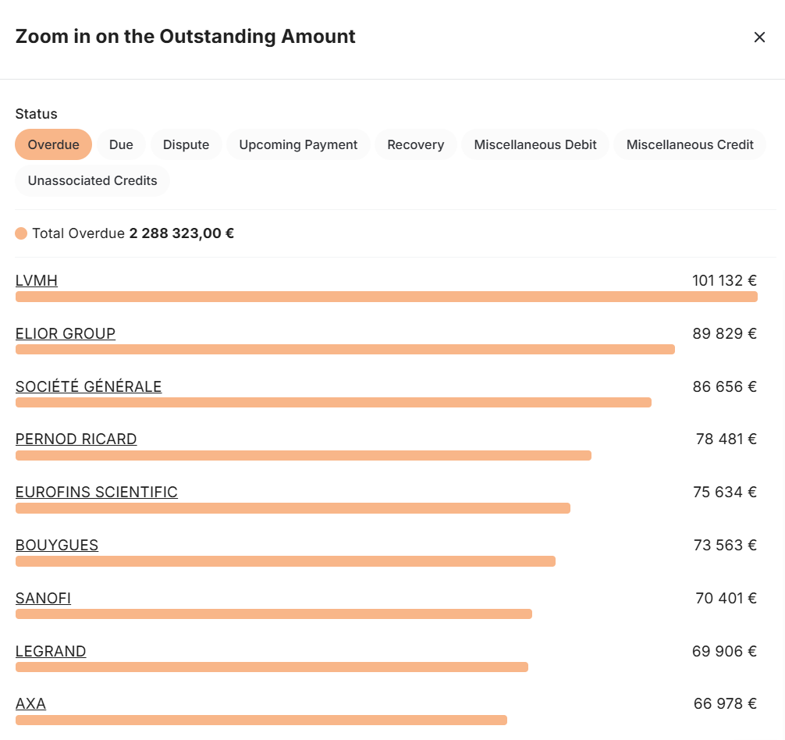Click the amount 86 656 €
This screenshot has width=785, height=740.
tap(724, 386)
